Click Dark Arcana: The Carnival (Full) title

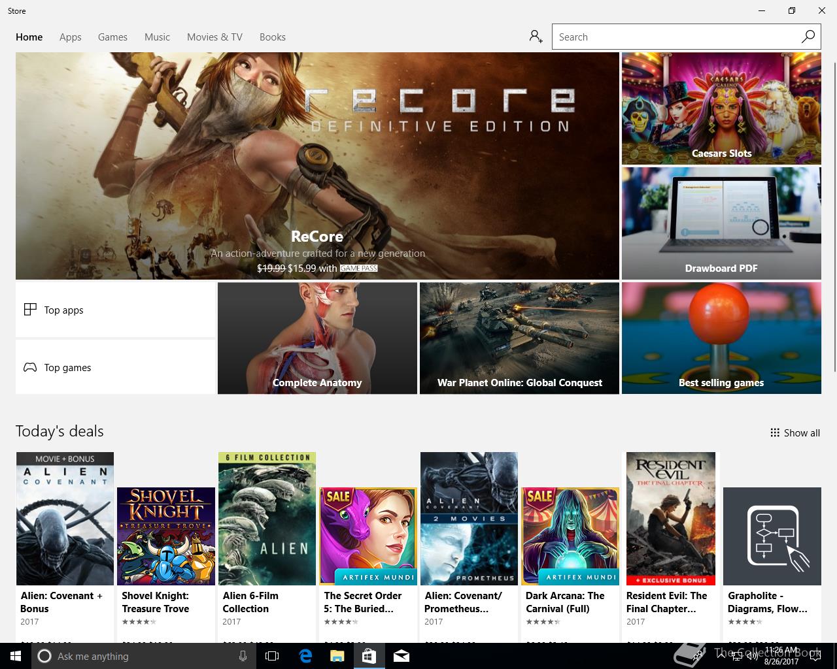point(565,602)
